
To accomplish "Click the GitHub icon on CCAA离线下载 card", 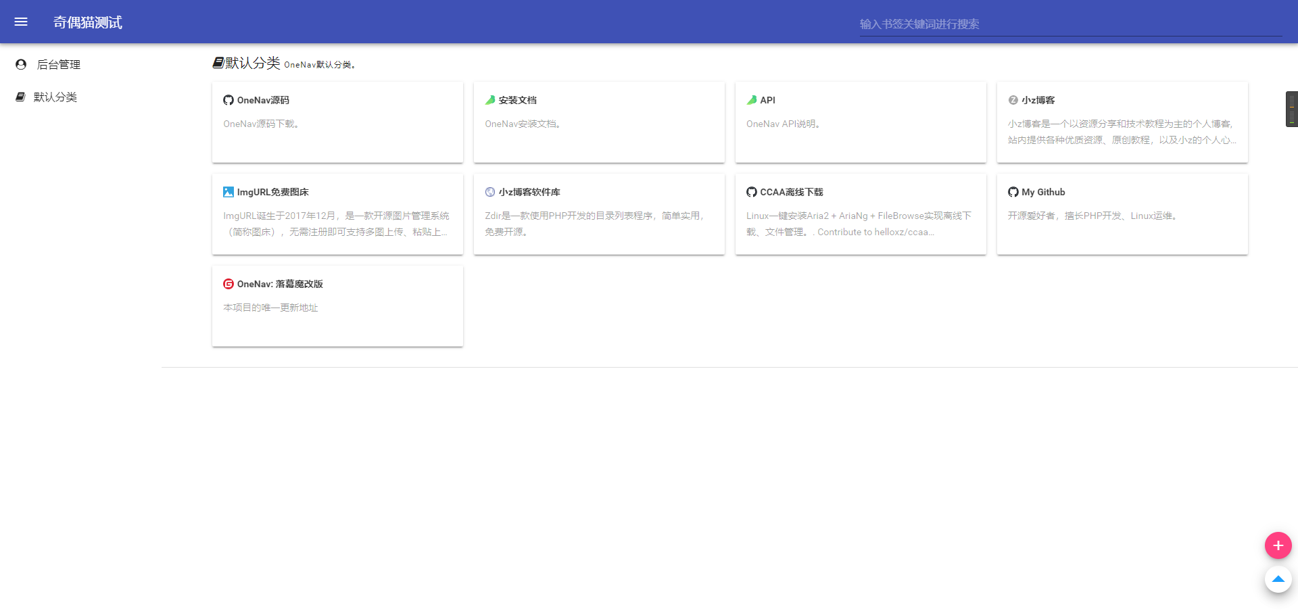I will 752,192.
